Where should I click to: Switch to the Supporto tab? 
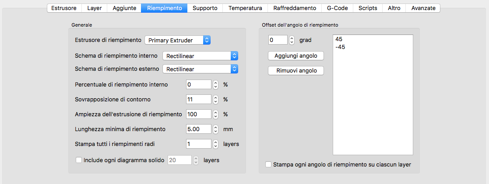(205, 8)
